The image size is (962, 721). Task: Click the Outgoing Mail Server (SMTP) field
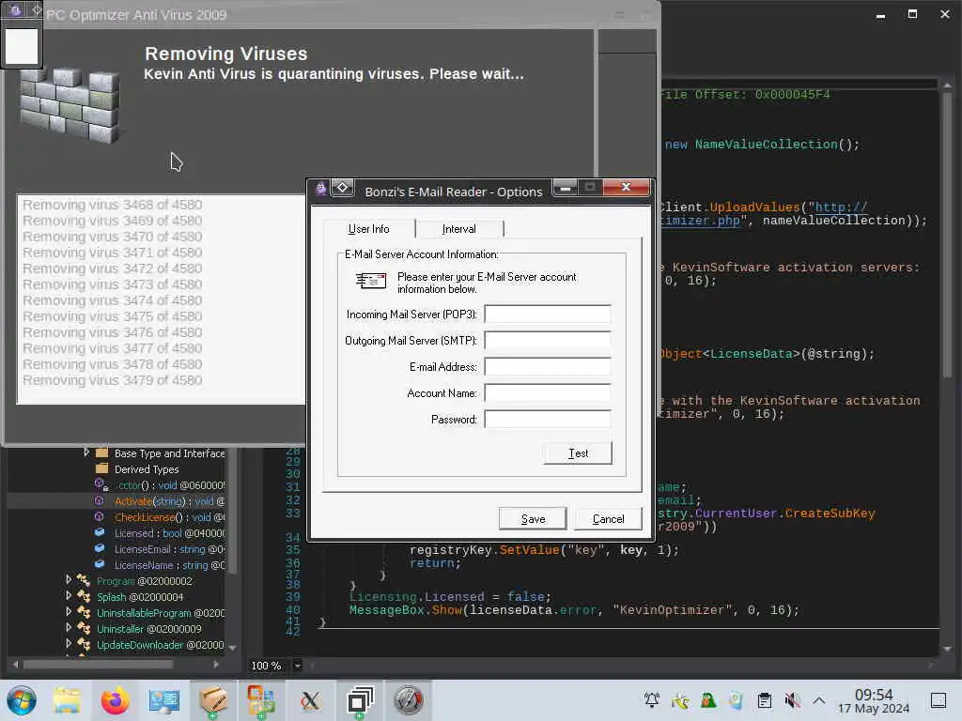(548, 340)
